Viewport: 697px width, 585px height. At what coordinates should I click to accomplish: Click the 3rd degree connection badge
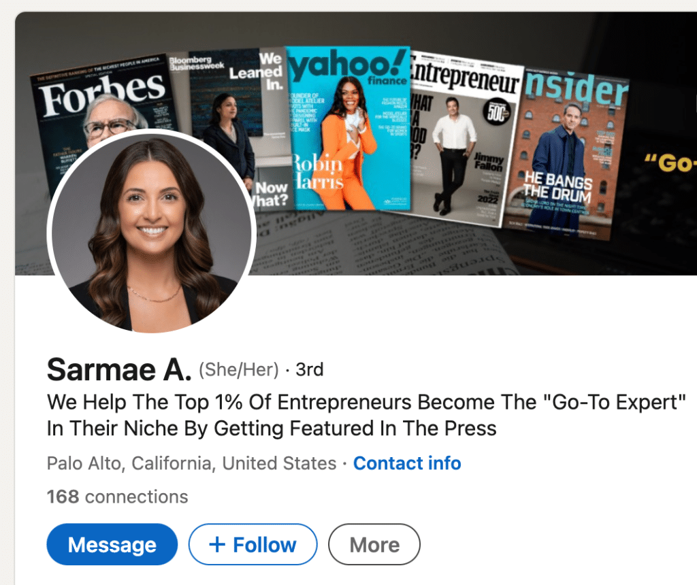point(310,369)
